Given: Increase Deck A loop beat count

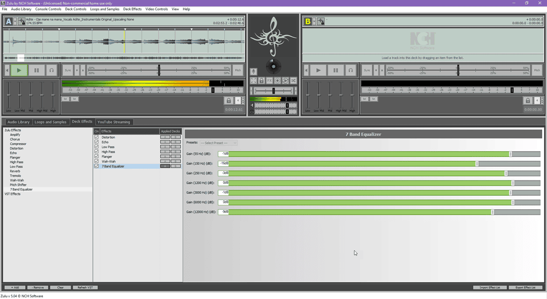Looking at the screenshot, I should pos(243,99).
